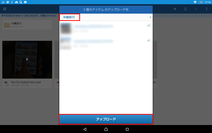Tap the cloud upload notification icon
The image size is (212, 133).
[x=16, y=2]
